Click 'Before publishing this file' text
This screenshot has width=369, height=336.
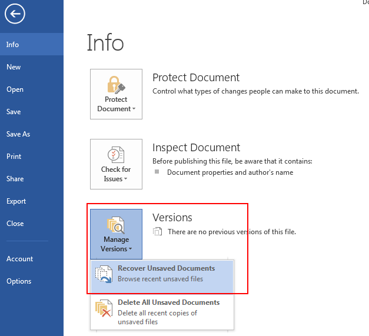click(232, 161)
